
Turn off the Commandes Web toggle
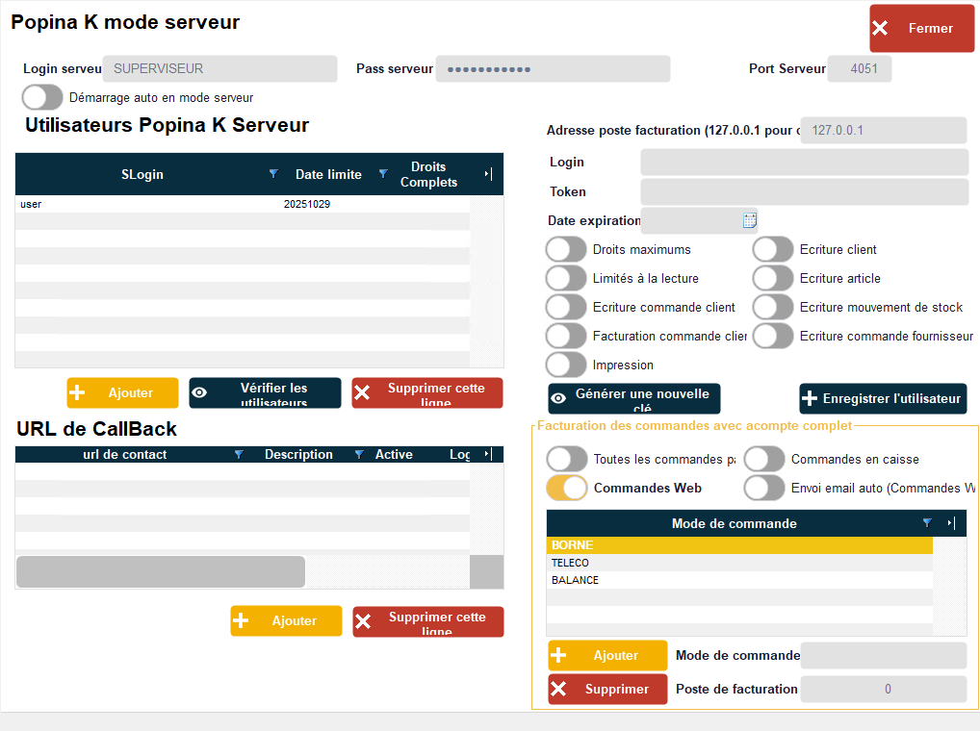567,488
